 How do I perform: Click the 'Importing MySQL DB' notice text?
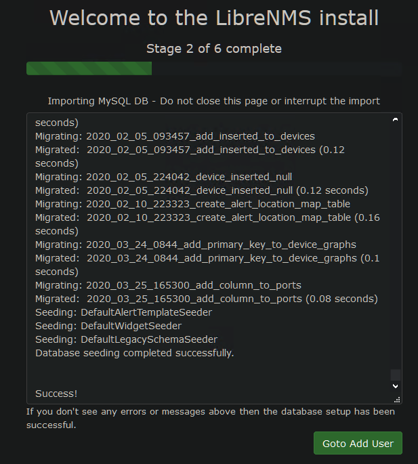point(213,101)
